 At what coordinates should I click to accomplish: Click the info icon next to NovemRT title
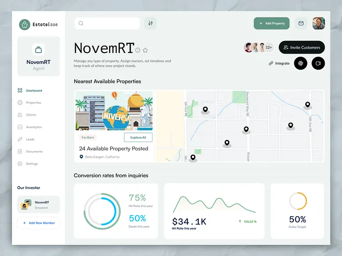[138, 50]
